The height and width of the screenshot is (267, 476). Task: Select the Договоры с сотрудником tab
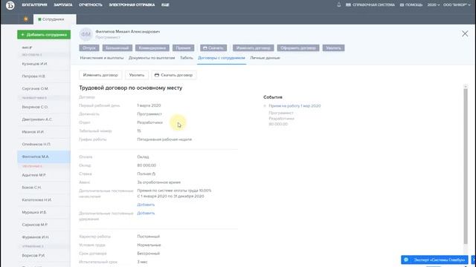coord(222,58)
